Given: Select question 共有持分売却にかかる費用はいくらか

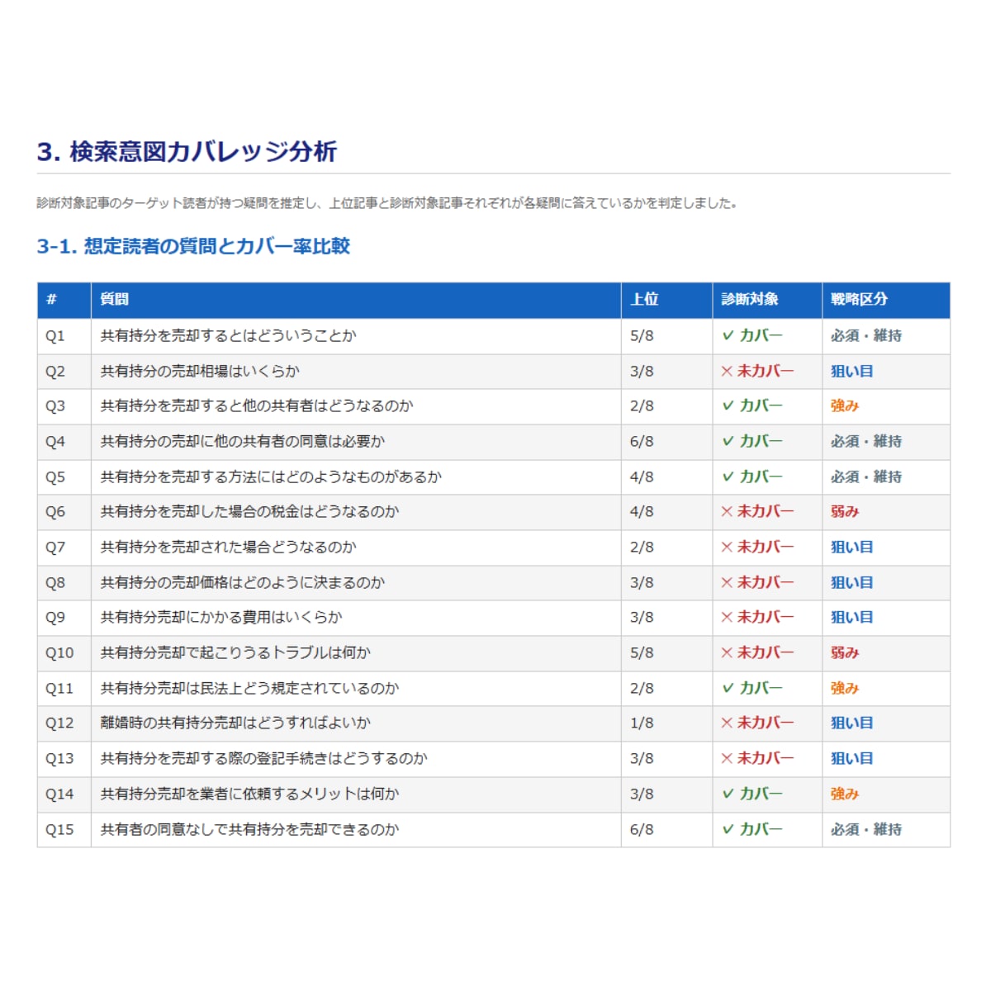Looking at the screenshot, I should (221, 618).
